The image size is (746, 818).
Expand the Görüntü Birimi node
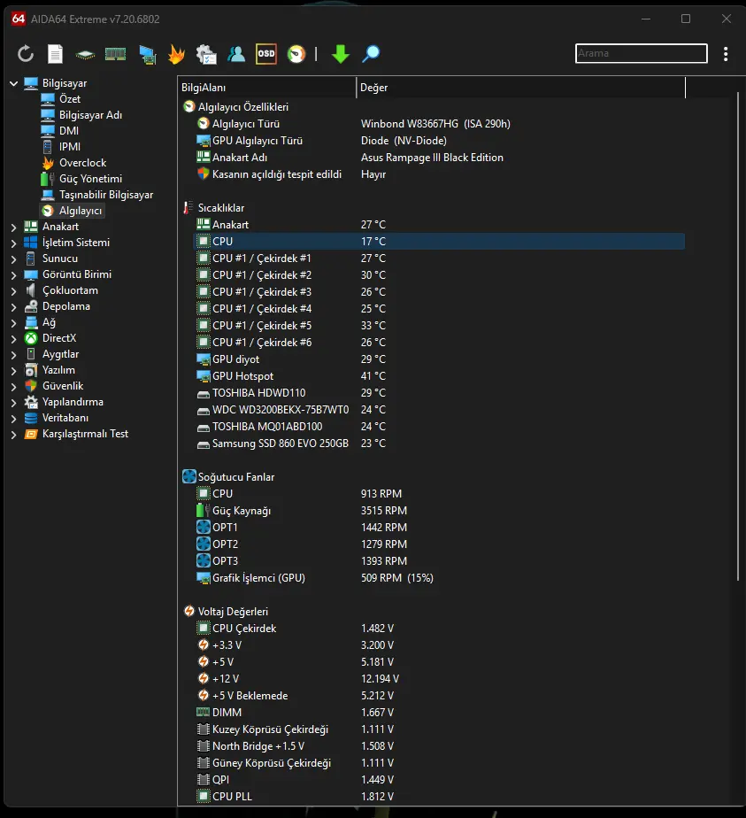point(13,275)
